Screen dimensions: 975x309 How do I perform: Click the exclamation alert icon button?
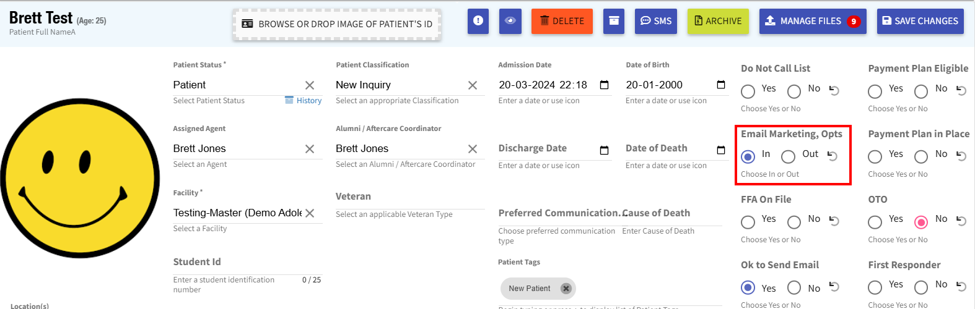pos(478,21)
